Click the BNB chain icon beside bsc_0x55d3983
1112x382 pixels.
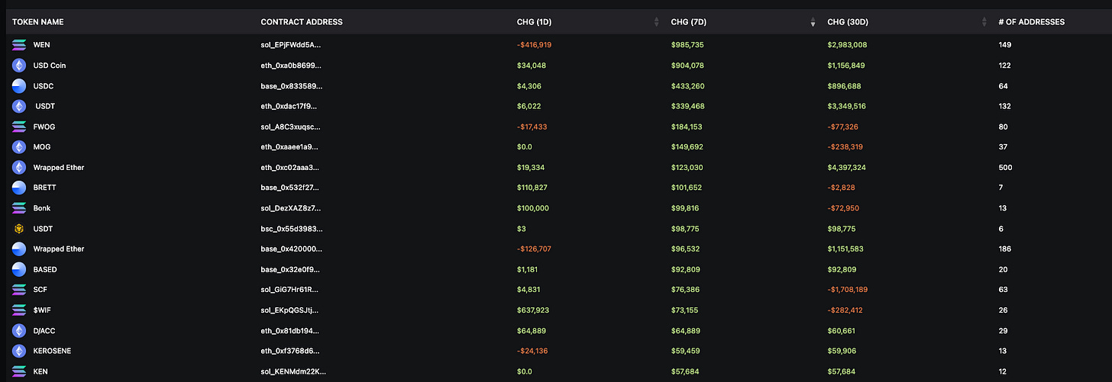[19, 229]
